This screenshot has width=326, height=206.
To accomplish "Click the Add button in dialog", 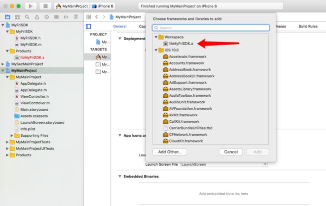I will coord(258,152).
